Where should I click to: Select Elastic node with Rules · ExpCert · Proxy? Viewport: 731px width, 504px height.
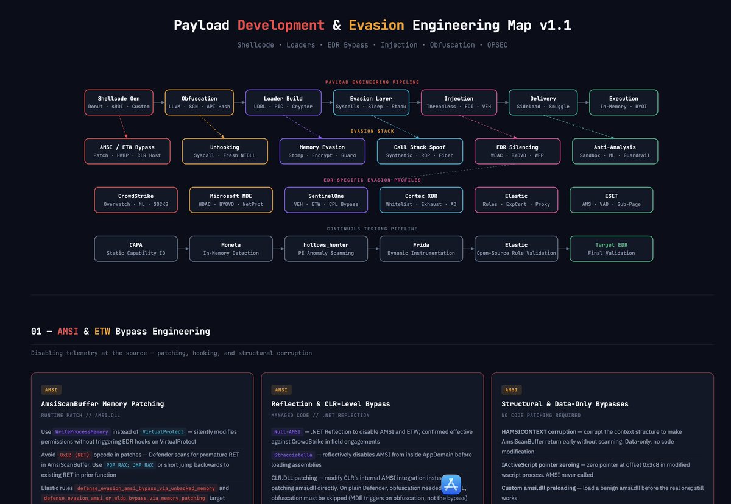click(x=516, y=200)
